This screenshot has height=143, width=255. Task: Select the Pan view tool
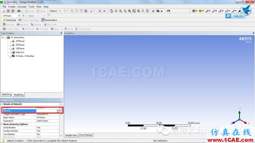(x=116, y=11)
